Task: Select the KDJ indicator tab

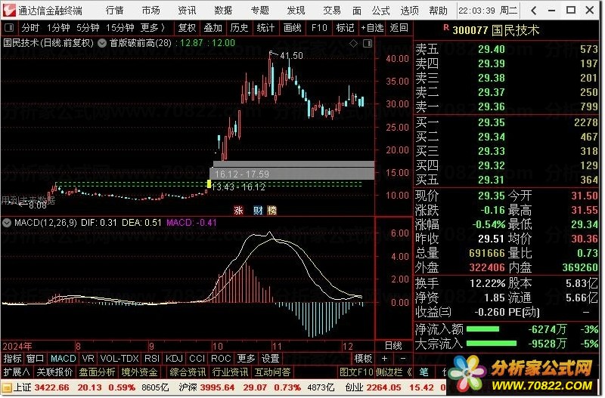Action: click(x=174, y=359)
